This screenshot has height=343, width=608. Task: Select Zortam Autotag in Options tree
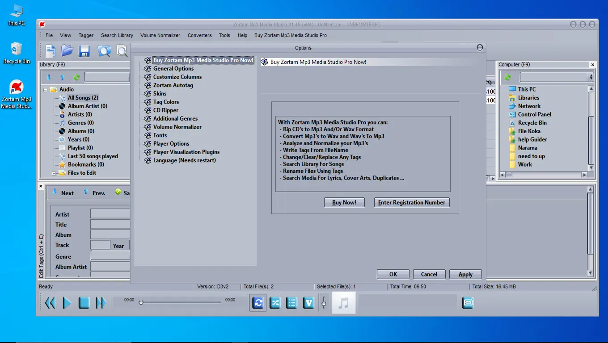click(173, 85)
